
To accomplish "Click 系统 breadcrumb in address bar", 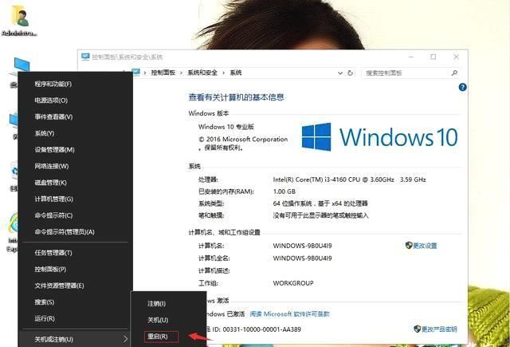I will [x=236, y=73].
